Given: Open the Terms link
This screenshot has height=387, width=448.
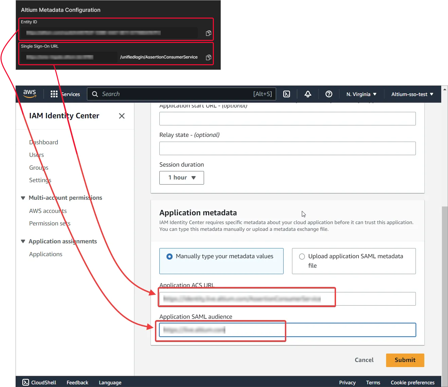Looking at the screenshot, I should (373, 383).
